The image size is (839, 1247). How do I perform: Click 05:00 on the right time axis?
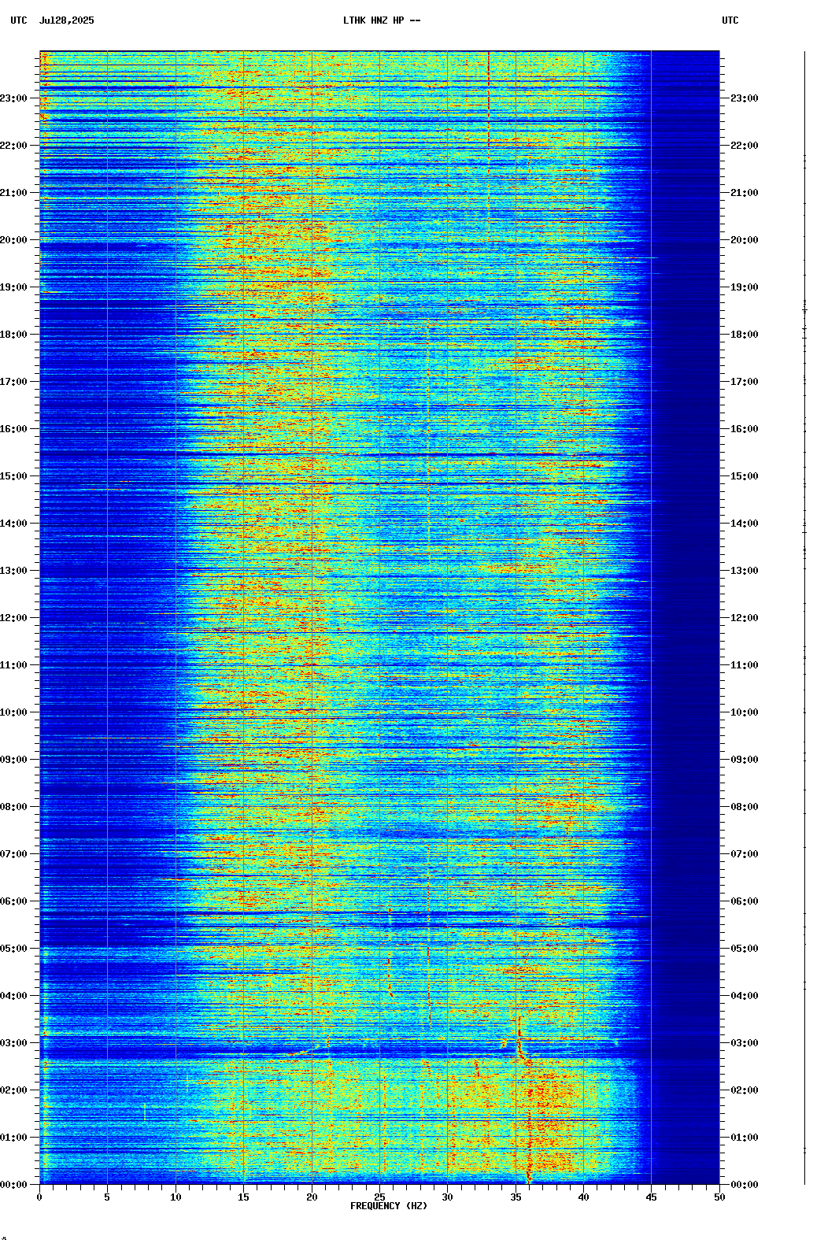[x=745, y=949]
